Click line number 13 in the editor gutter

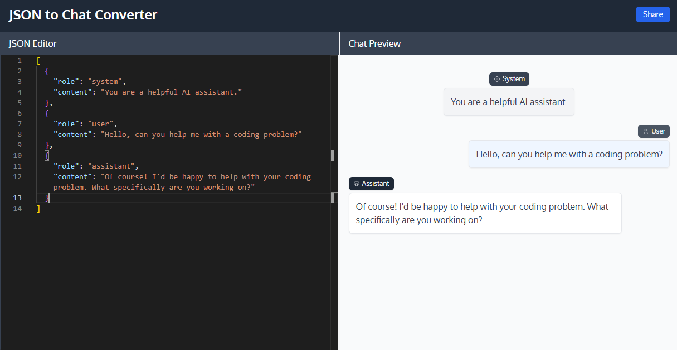[17, 198]
